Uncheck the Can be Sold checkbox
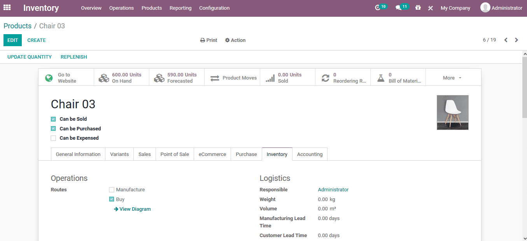The height and width of the screenshot is (241, 527). click(x=53, y=119)
